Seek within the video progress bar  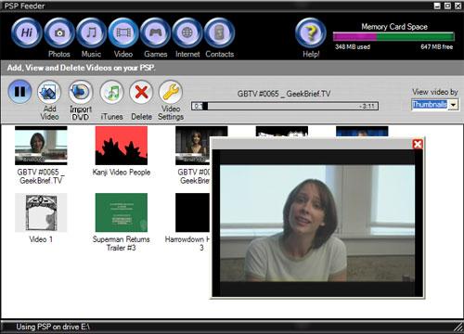[285, 106]
